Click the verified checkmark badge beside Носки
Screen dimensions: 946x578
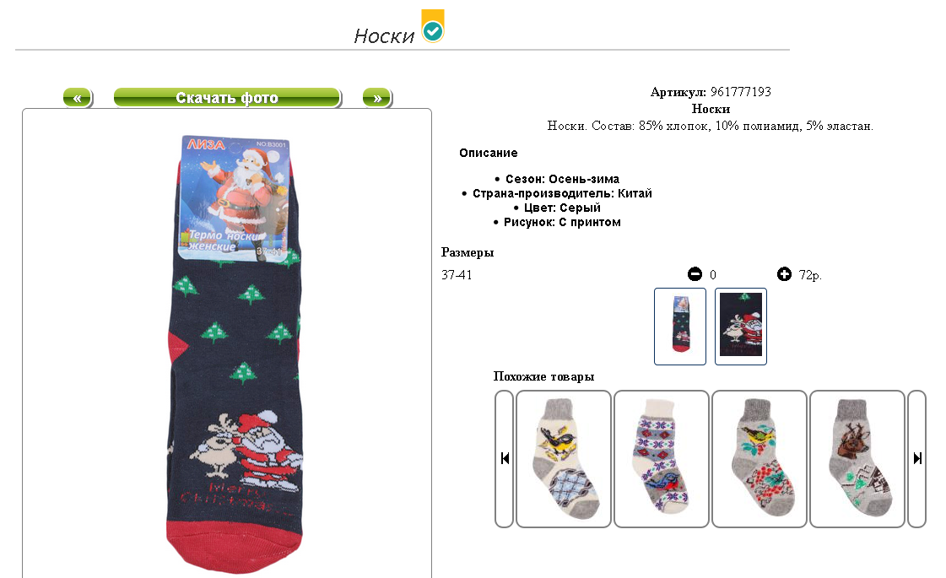tap(433, 26)
